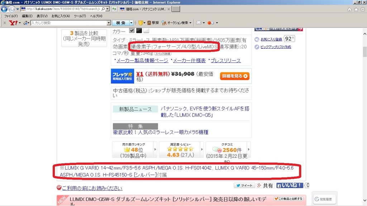This screenshot has height=206, width=367.
Task: Click the Yahoo! Y! logo icon
Action: (13, 23)
